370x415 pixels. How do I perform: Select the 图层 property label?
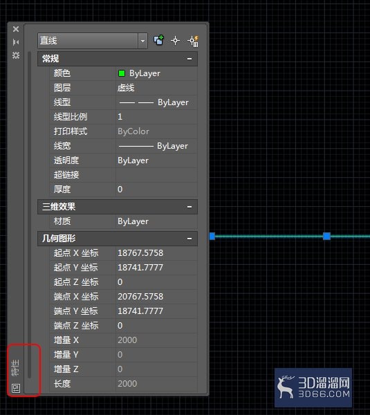pos(62,88)
